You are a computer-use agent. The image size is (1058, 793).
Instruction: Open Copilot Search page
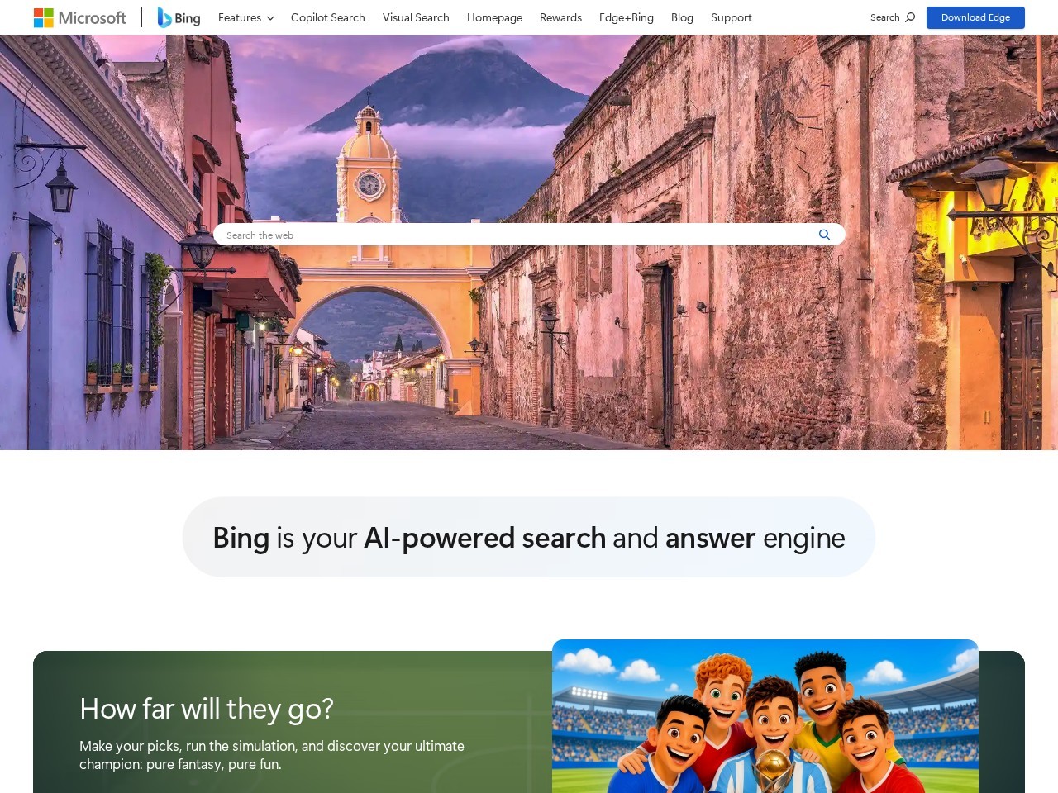[327, 17]
